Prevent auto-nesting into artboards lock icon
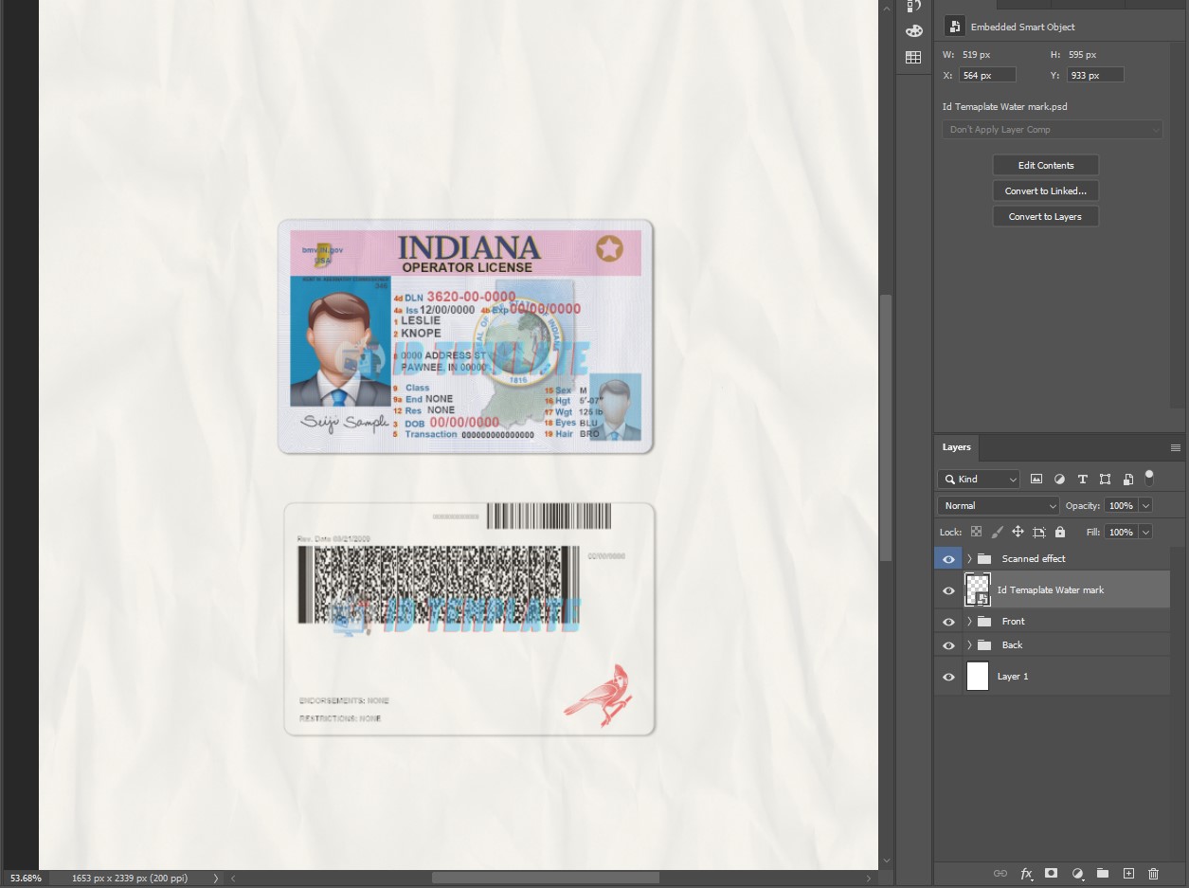The width and height of the screenshot is (1189, 888). tap(1039, 533)
